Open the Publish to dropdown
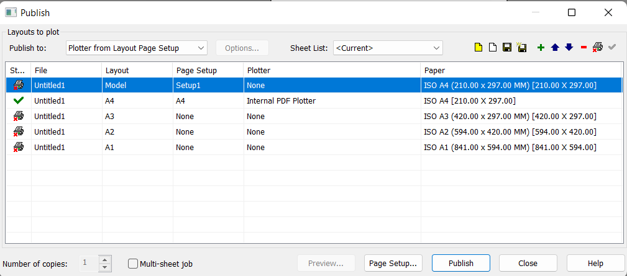This screenshot has height=276, width=627. pos(136,48)
